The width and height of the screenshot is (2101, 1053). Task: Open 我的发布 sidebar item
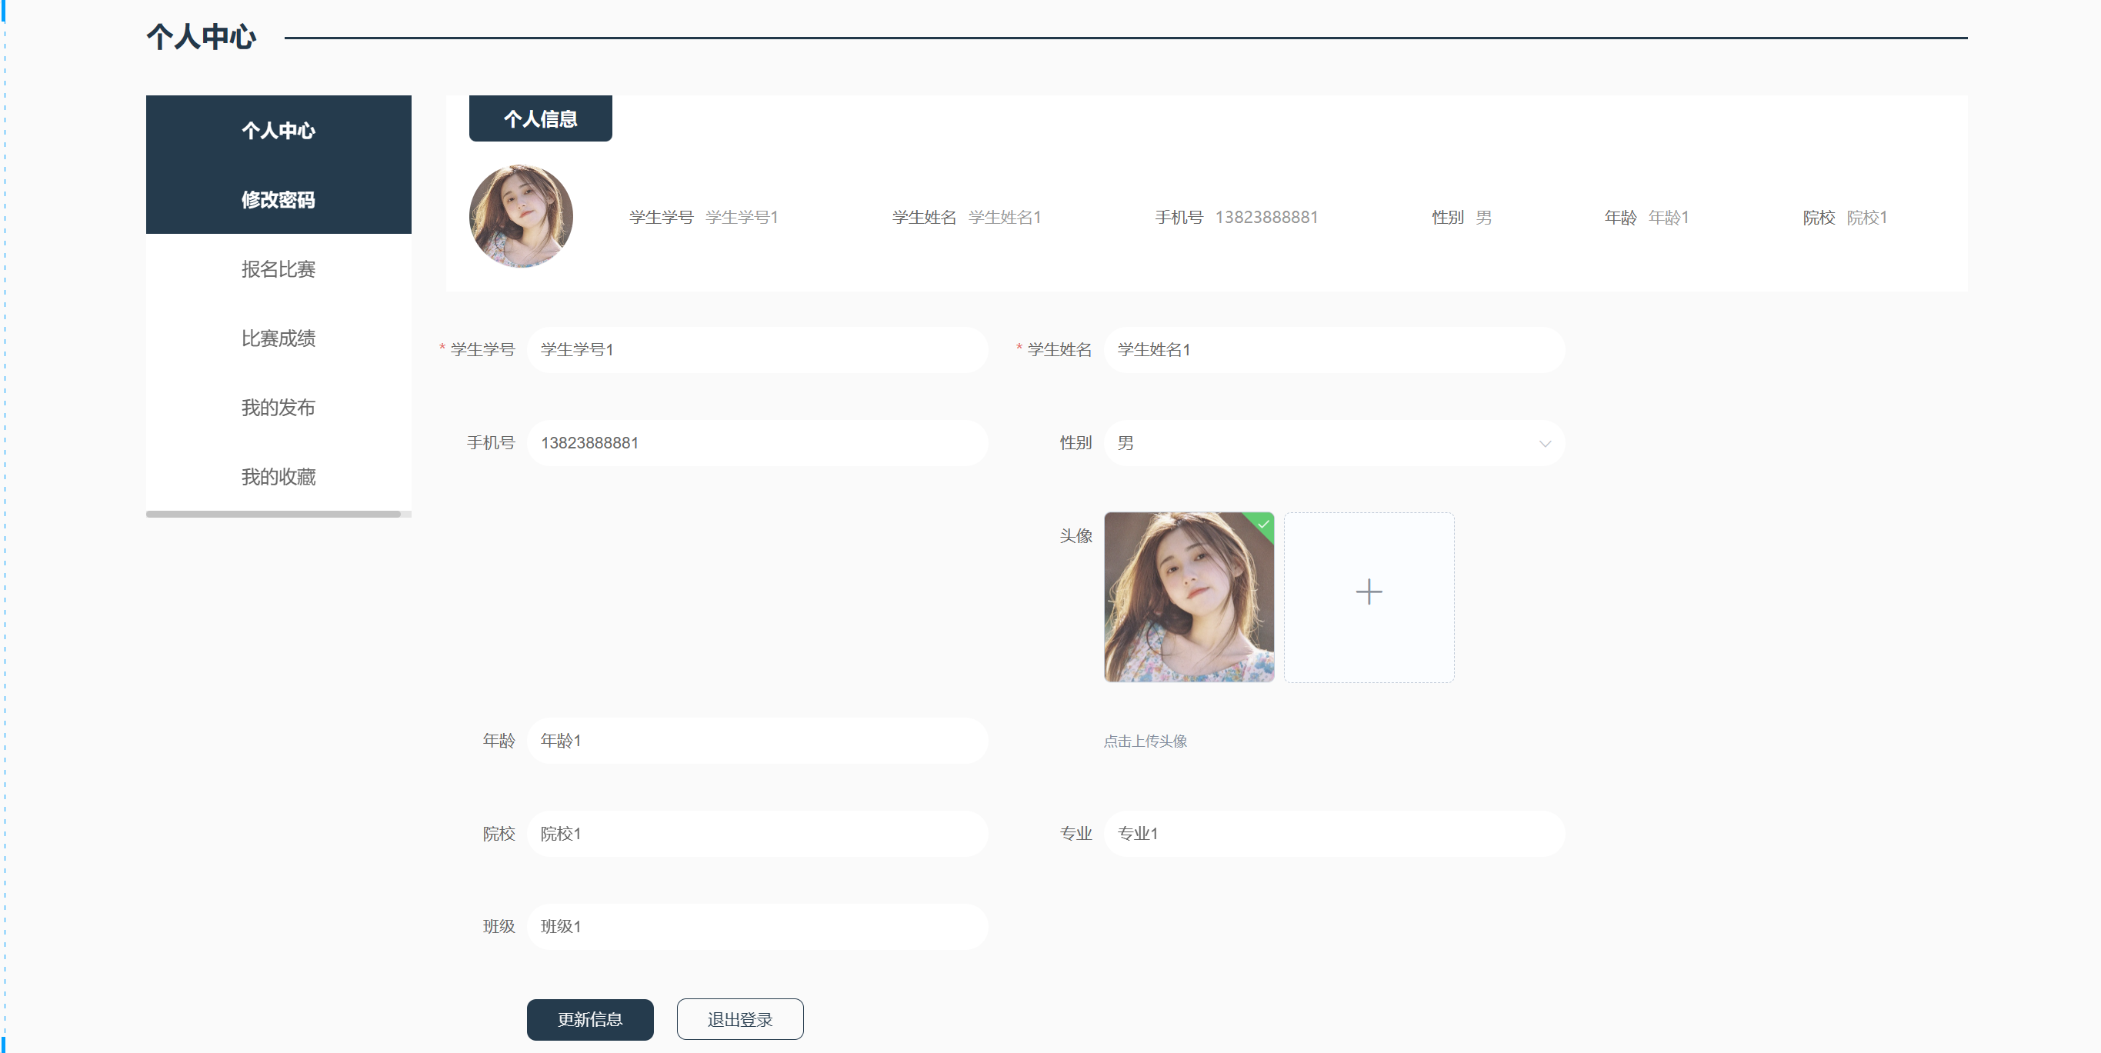(x=278, y=408)
